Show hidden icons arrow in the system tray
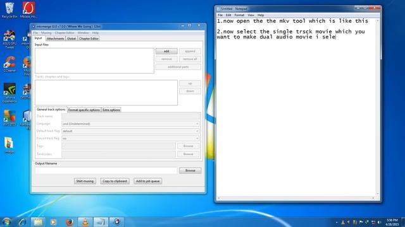 point(337,223)
